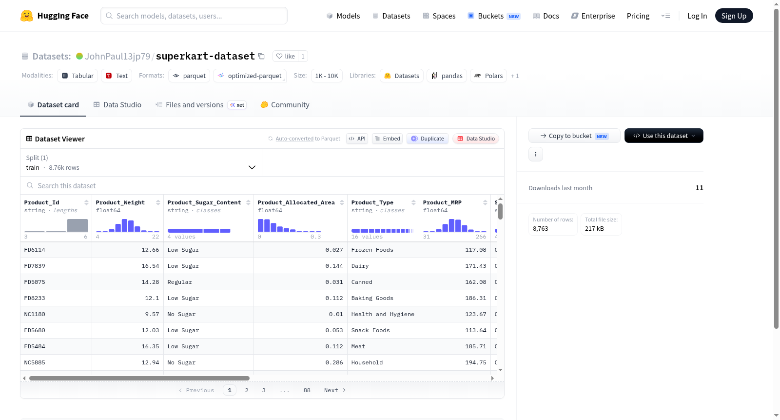Sort the Product_Type column

click(x=413, y=202)
